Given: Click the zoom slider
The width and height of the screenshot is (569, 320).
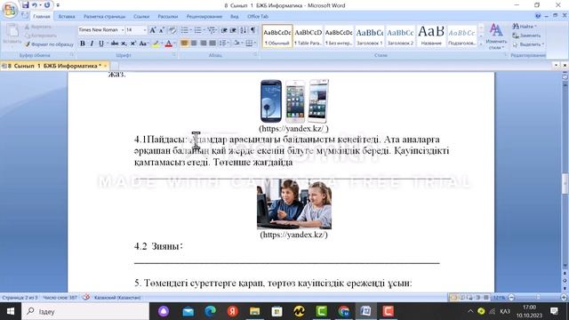Looking at the screenshot, I should 537,298.
